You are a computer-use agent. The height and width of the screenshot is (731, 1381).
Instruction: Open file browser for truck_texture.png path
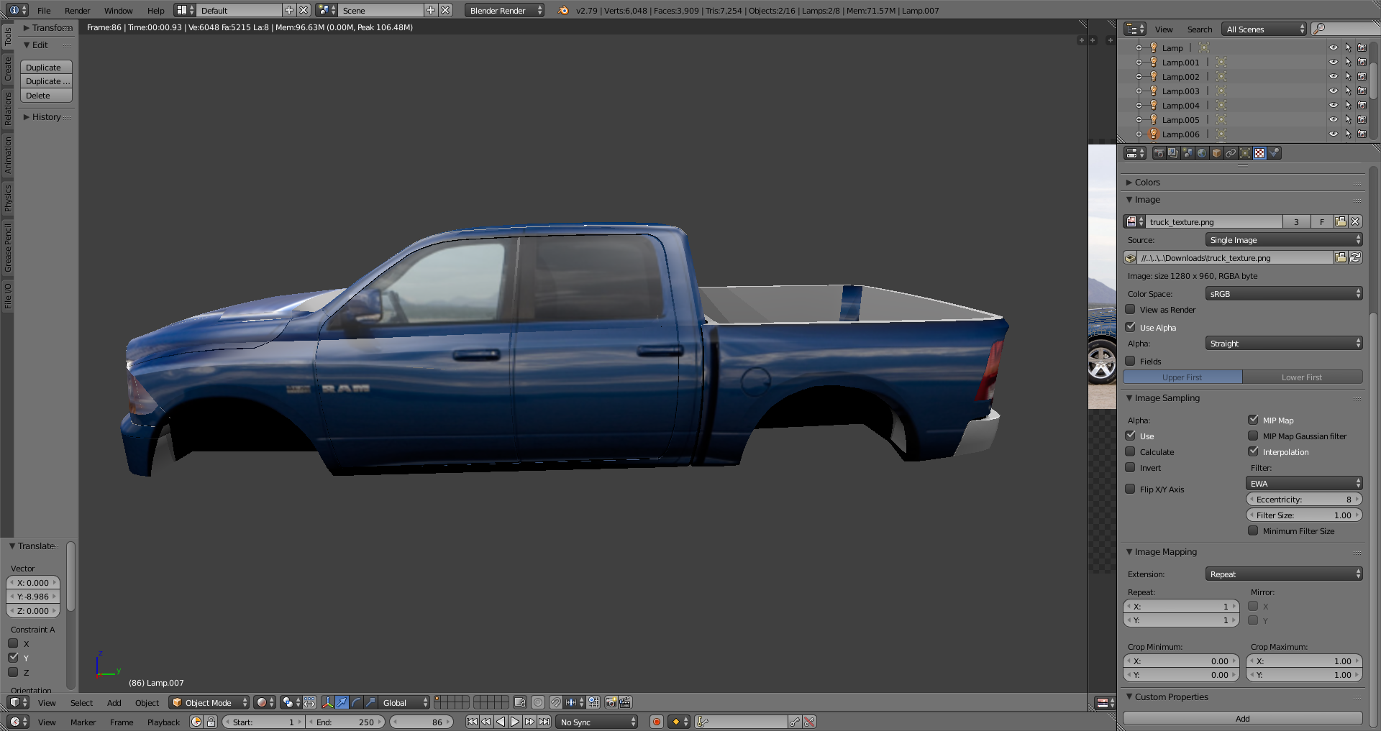click(1340, 257)
